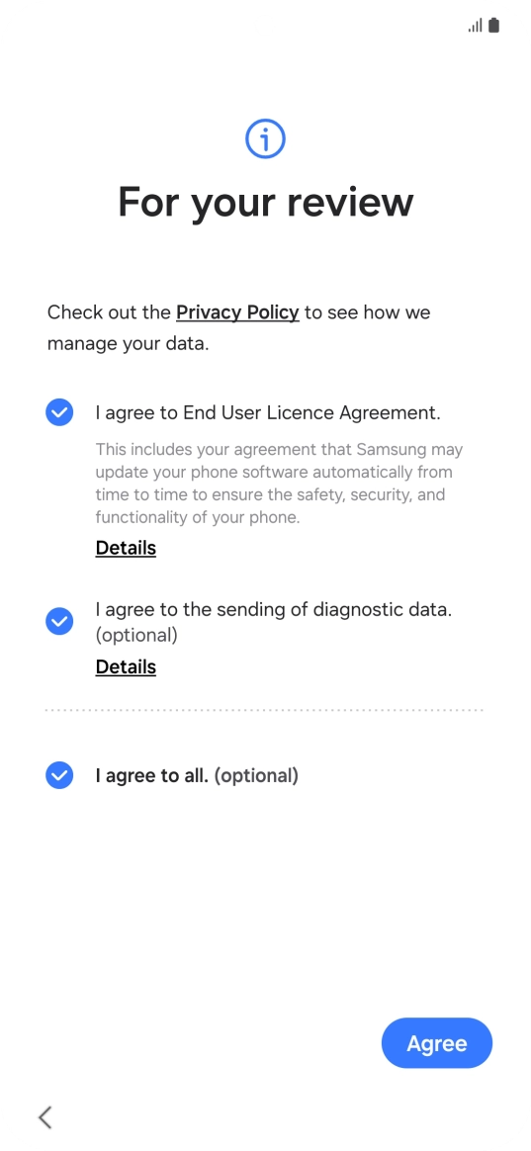
Task: Tap the '(optional)' text under diagnostic data
Action: (136, 635)
